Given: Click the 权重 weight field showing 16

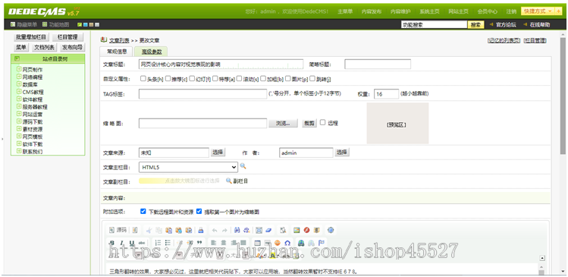Looking at the screenshot, I should click(x=387, y=94).
